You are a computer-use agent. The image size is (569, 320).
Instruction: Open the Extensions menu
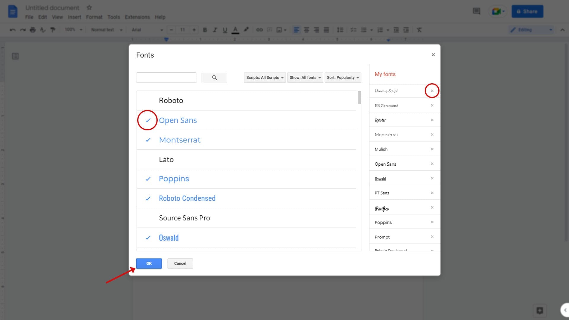pyautogui.click(x=137, y=17)
